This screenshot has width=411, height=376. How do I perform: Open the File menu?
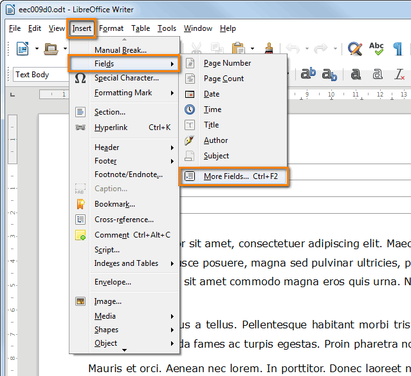pyautogui.click(x=15, y=28)
